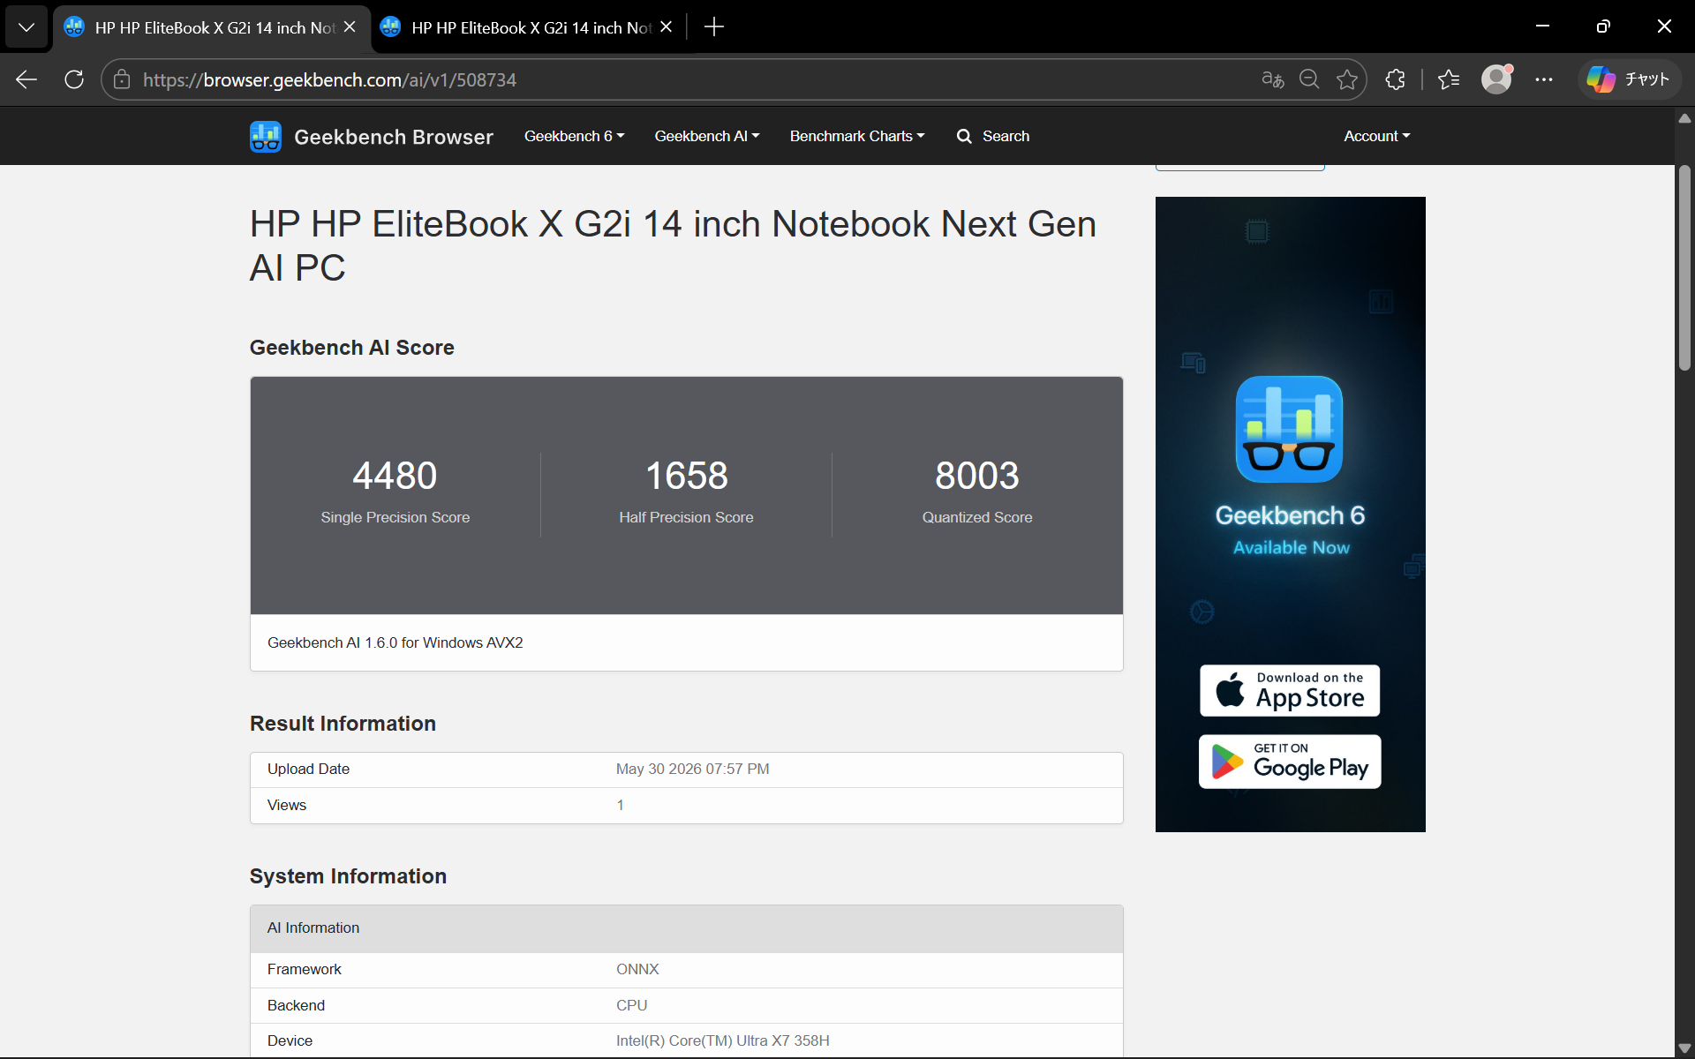
Task: Open the tab actions chevron menu
Action: 26,27
